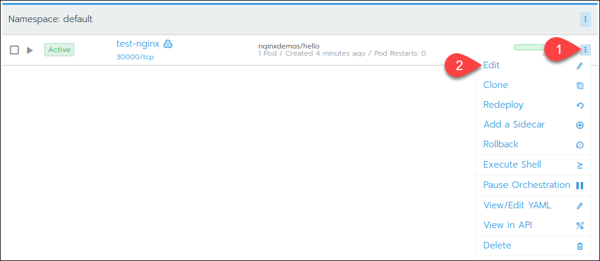Click the Namespace: default header text
The width and height of the screenshot is (600, 261).
coord(50,19)
